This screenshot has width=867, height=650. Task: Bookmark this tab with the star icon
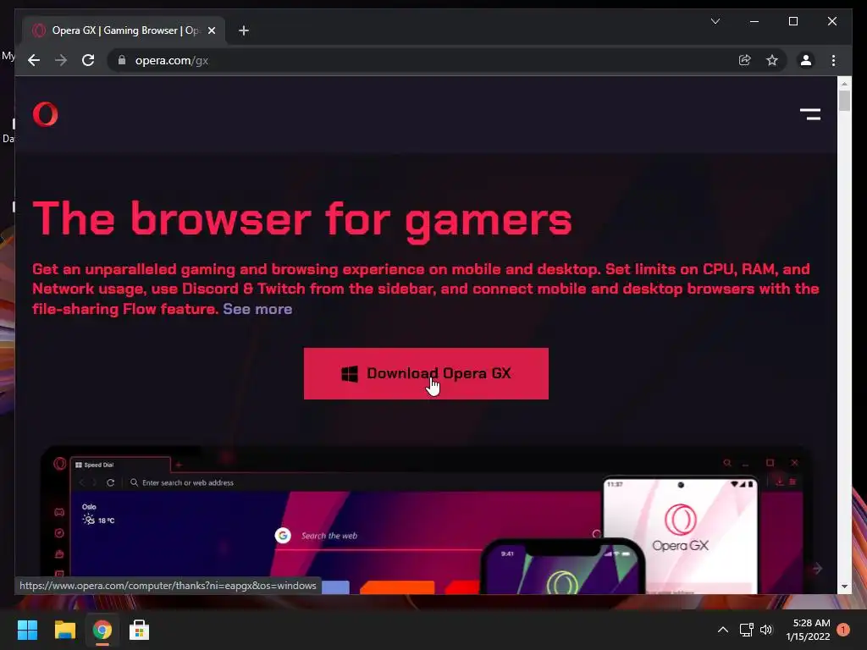[x=772, y=60]
